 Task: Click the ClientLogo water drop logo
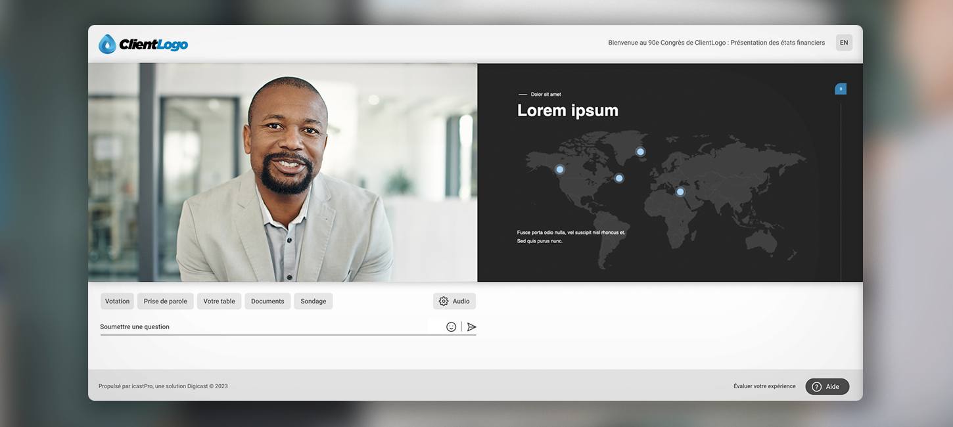point(108,44)
